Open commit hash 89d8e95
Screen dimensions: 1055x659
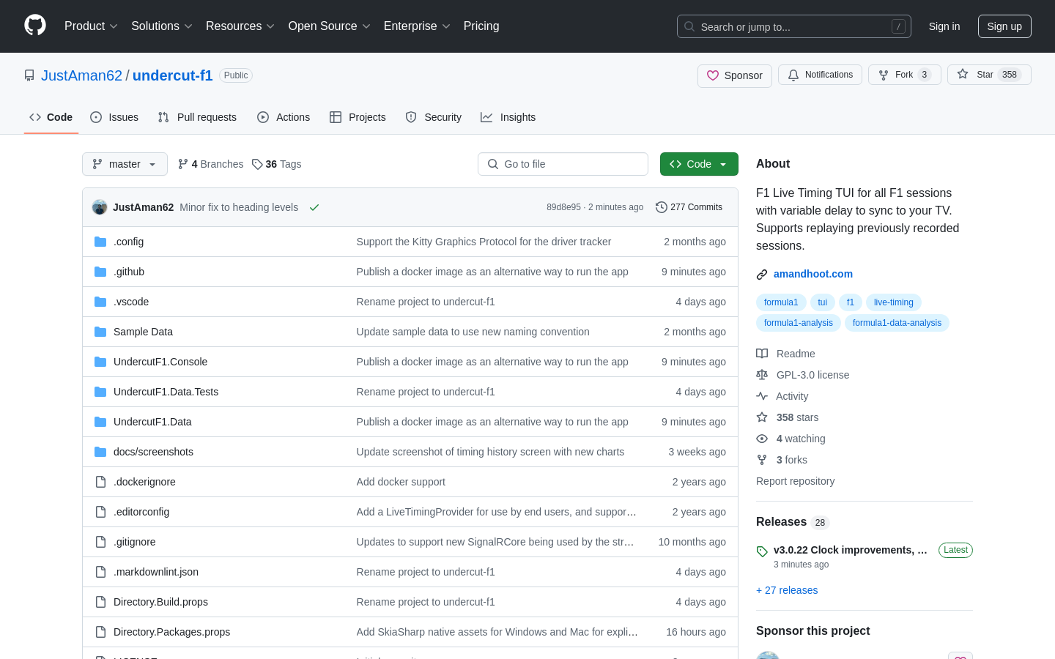pyautogui.click(x=563, y=207)
